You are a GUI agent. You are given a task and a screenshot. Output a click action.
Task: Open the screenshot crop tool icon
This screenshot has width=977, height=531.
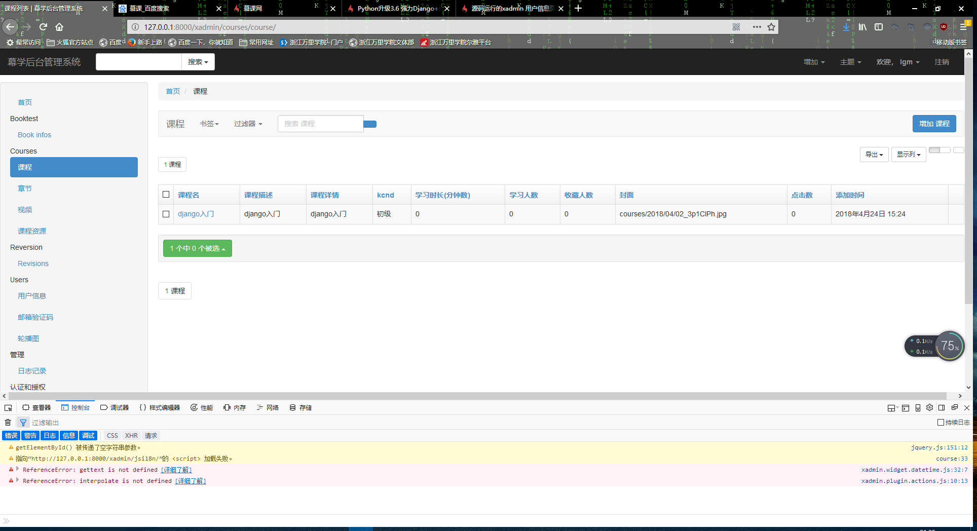tap(911, 27)
